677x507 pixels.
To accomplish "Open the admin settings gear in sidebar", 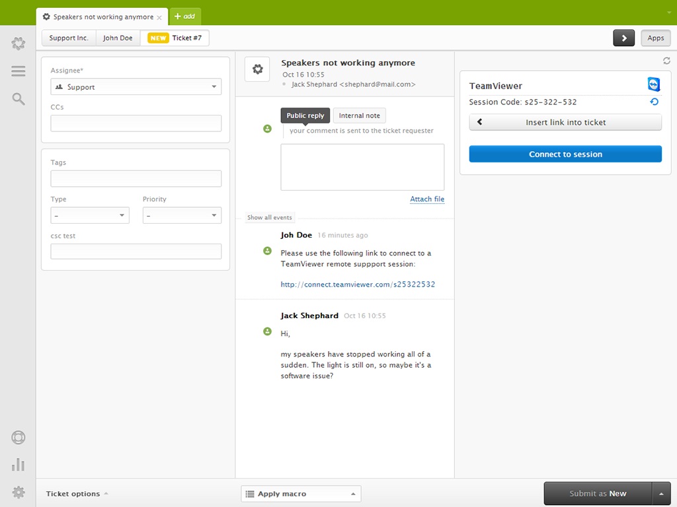I will pos(19,492).
